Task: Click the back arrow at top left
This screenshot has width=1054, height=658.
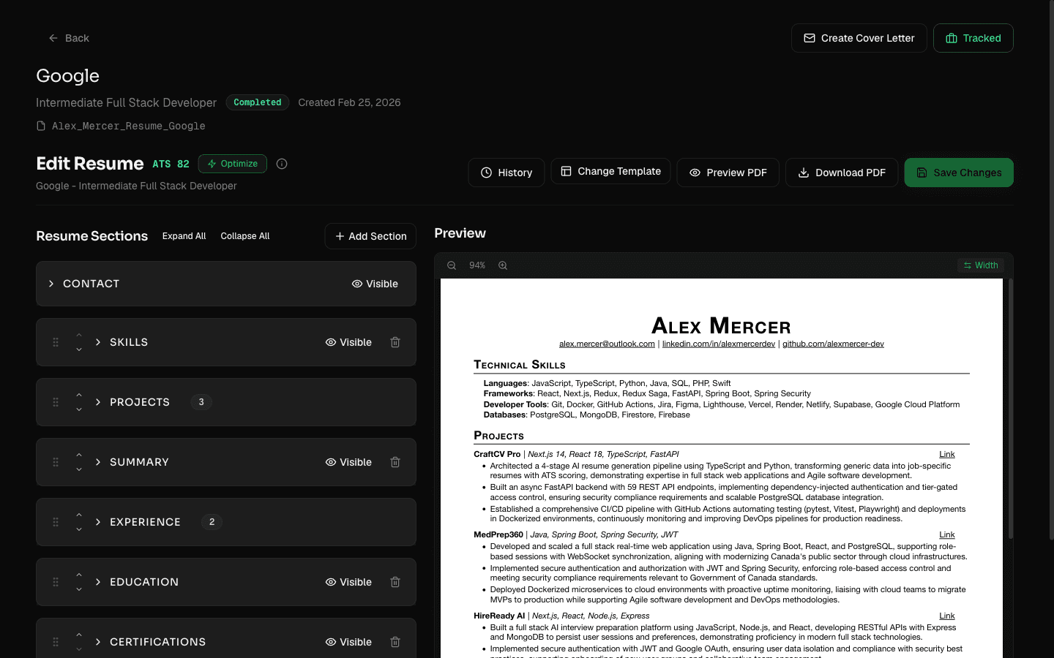Action: click(52, 37)
